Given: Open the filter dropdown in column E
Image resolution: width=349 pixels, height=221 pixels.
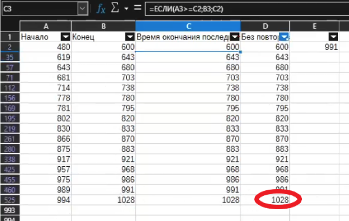Looking at the screenshot, I should [x=333, y=37].
